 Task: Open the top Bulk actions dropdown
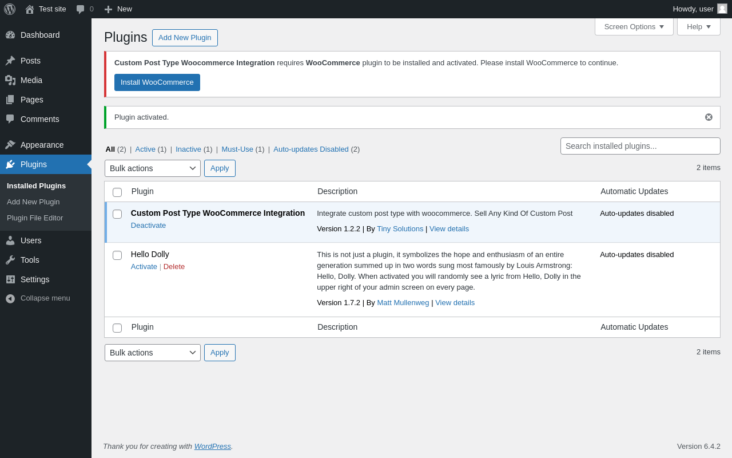(x=152, y=168)
